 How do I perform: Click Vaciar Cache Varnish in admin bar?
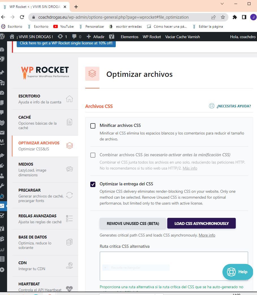182,37
